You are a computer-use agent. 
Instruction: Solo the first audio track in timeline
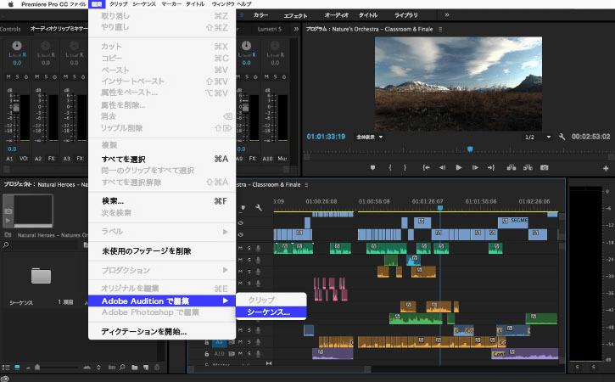(x=249, y=248)
